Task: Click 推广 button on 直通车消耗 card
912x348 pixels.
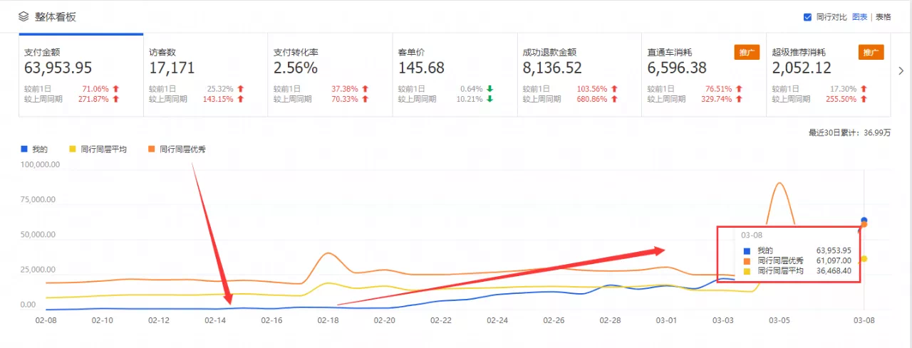Action: pos(747,53)
